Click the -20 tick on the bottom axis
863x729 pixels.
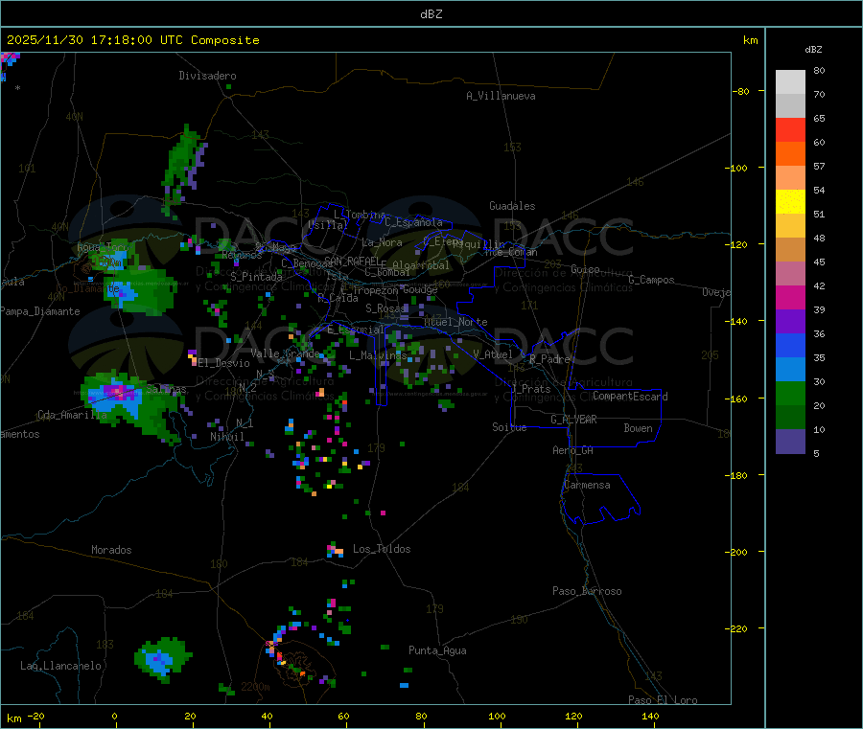[x=35, y=716]
